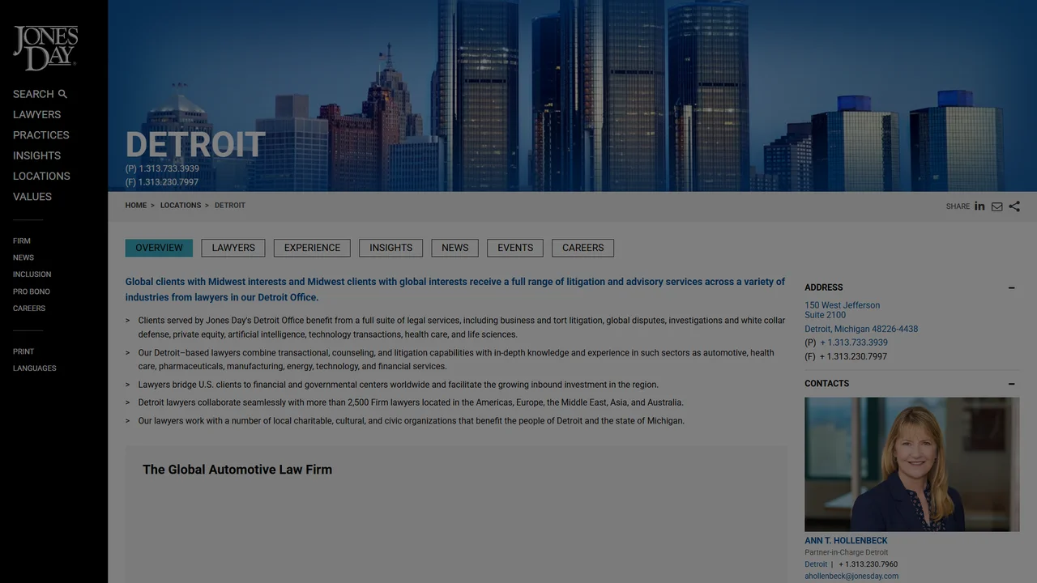Go to the News tab

[x=455, y=248]
